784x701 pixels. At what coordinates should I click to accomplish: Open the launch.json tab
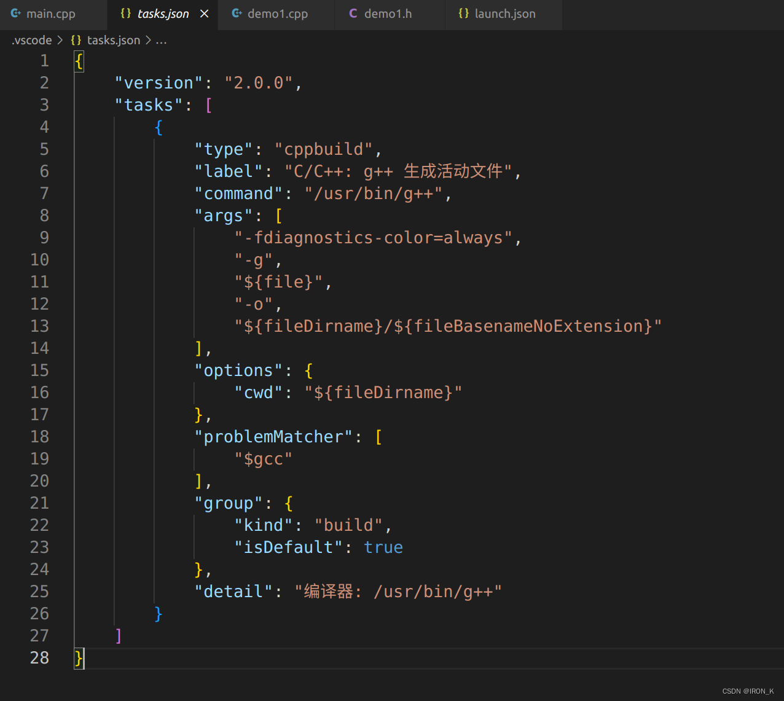point(505,14)
